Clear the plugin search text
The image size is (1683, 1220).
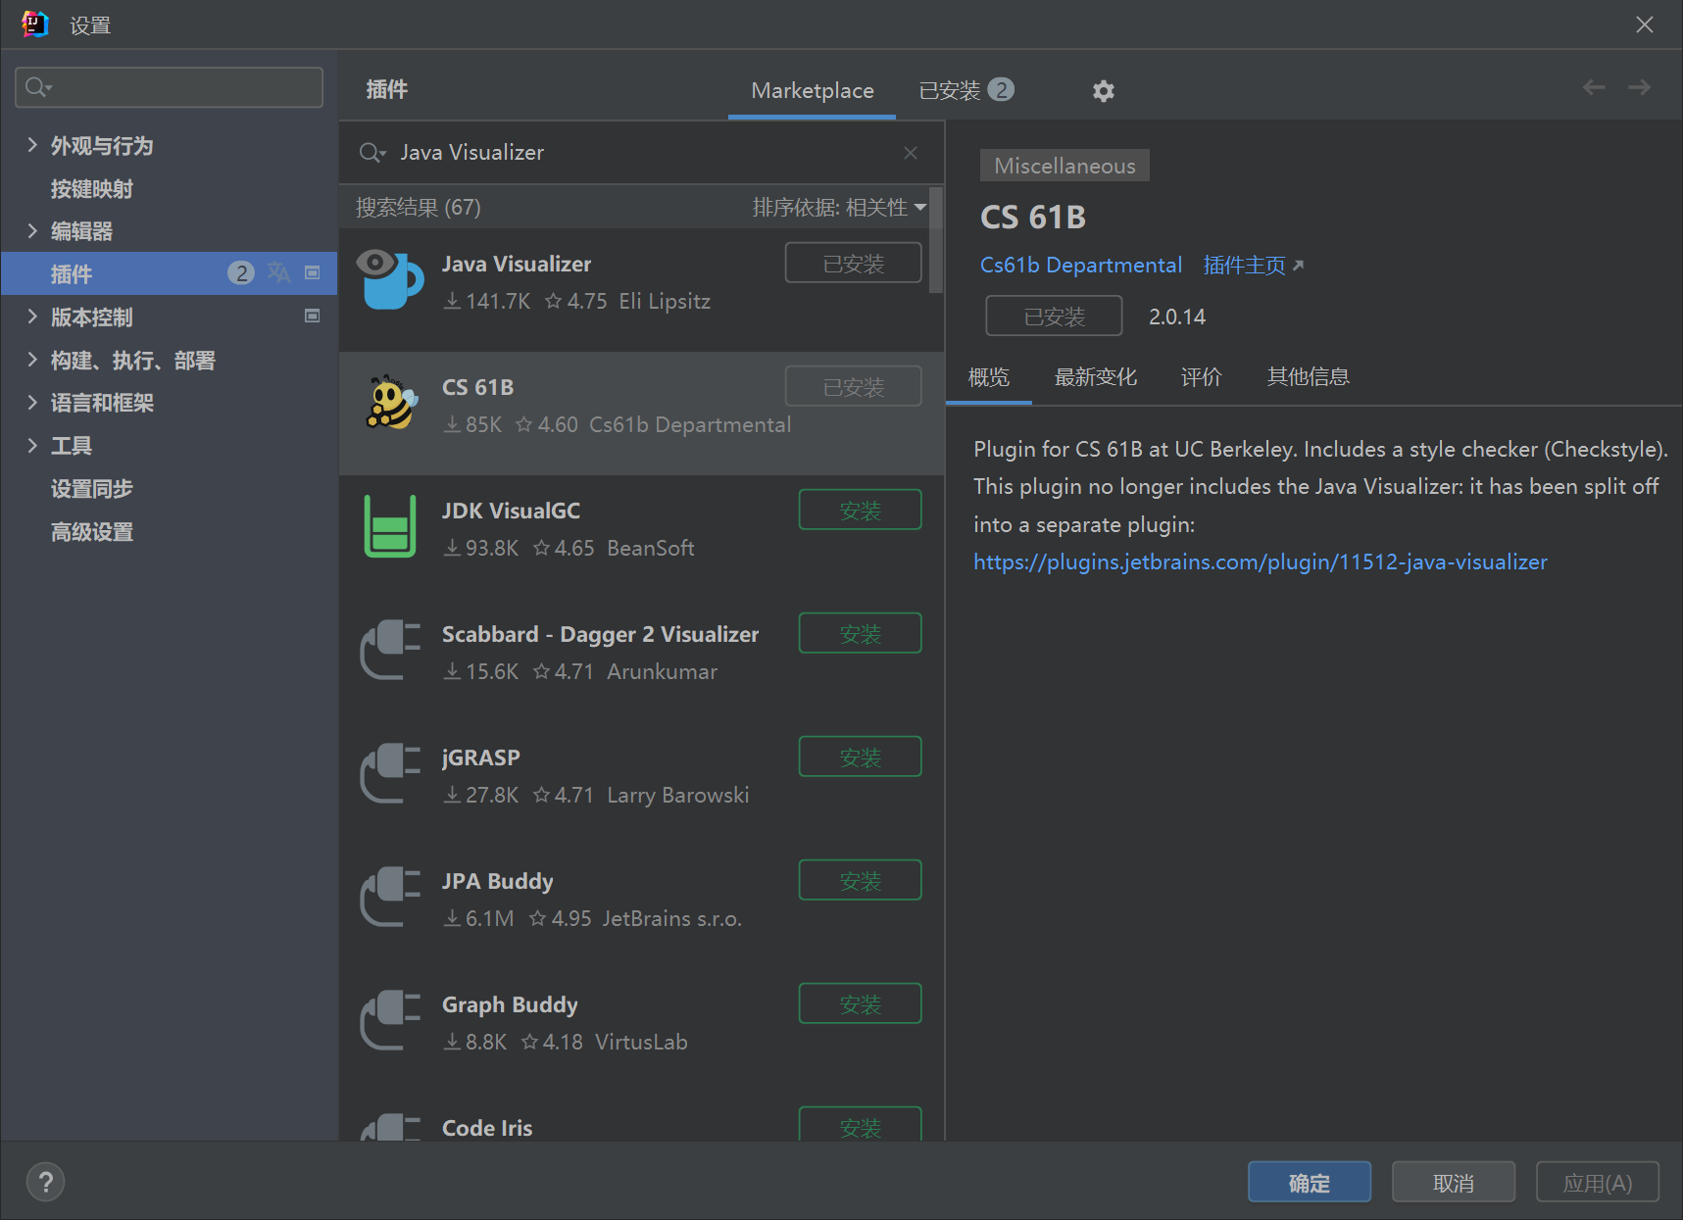[911, 153]
